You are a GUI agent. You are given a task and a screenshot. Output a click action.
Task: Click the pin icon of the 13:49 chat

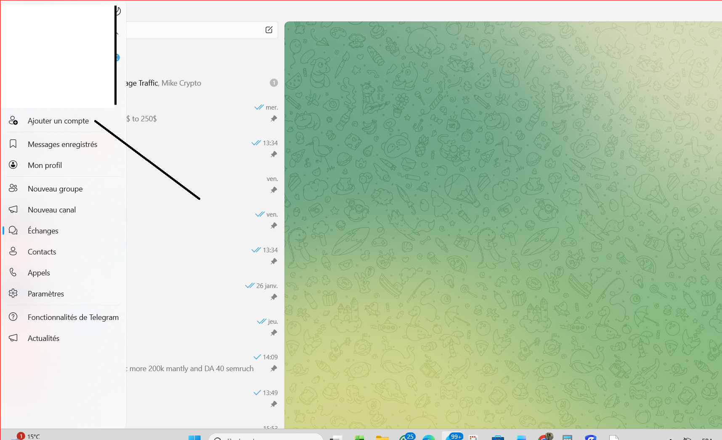click(274, 404)
